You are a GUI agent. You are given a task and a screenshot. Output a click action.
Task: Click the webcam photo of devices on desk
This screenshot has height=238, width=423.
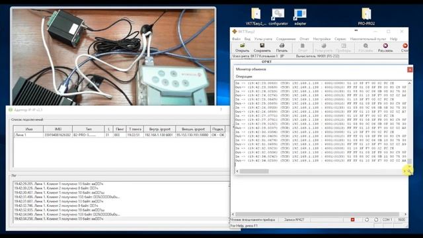[113, 56]
